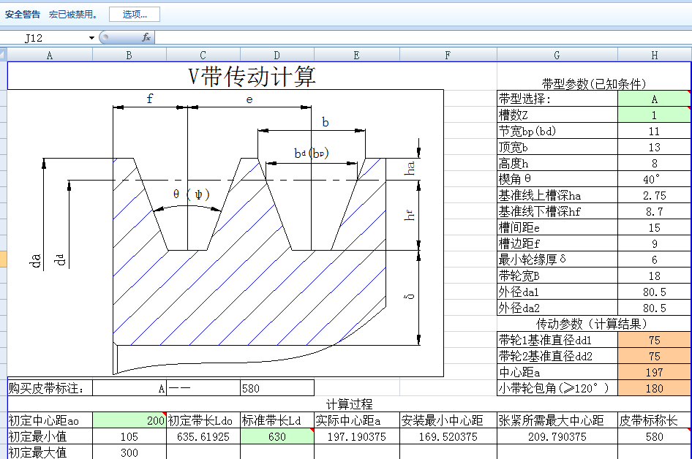
Task: Click the 楔角θ value 40°
Action: point(655,180)
